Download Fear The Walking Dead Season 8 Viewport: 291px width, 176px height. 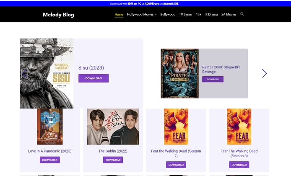point(239,165)
